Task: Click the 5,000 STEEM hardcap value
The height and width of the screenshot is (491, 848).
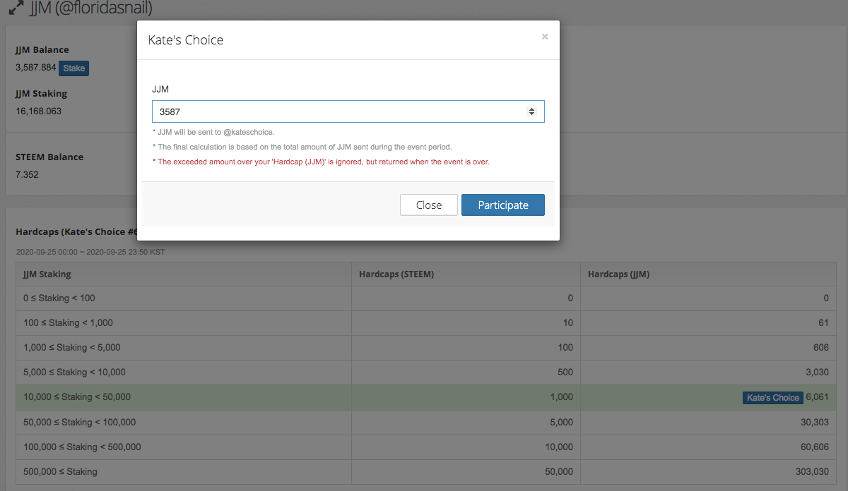Action: [561, 422]
